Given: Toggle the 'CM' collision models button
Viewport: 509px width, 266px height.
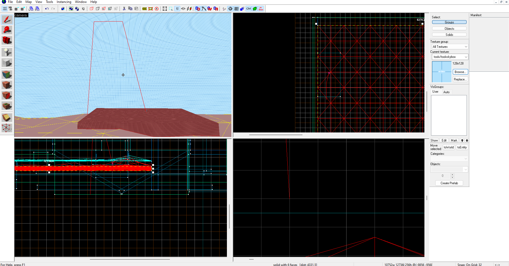Looking at the screenshot, I should [x=248, y=9].
